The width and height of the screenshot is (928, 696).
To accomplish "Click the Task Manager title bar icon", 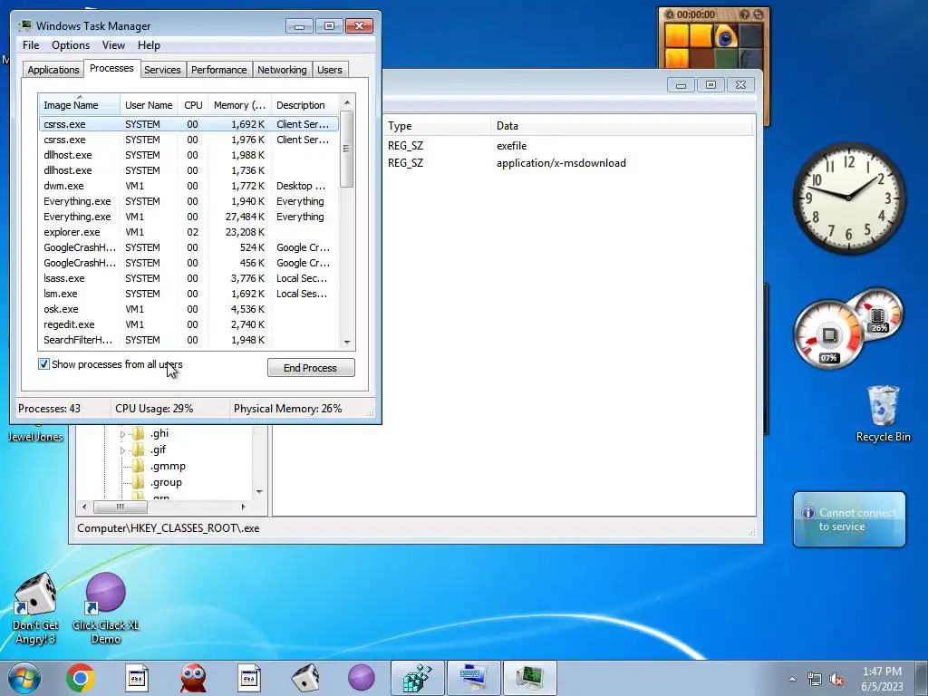I will click(24, 26).
